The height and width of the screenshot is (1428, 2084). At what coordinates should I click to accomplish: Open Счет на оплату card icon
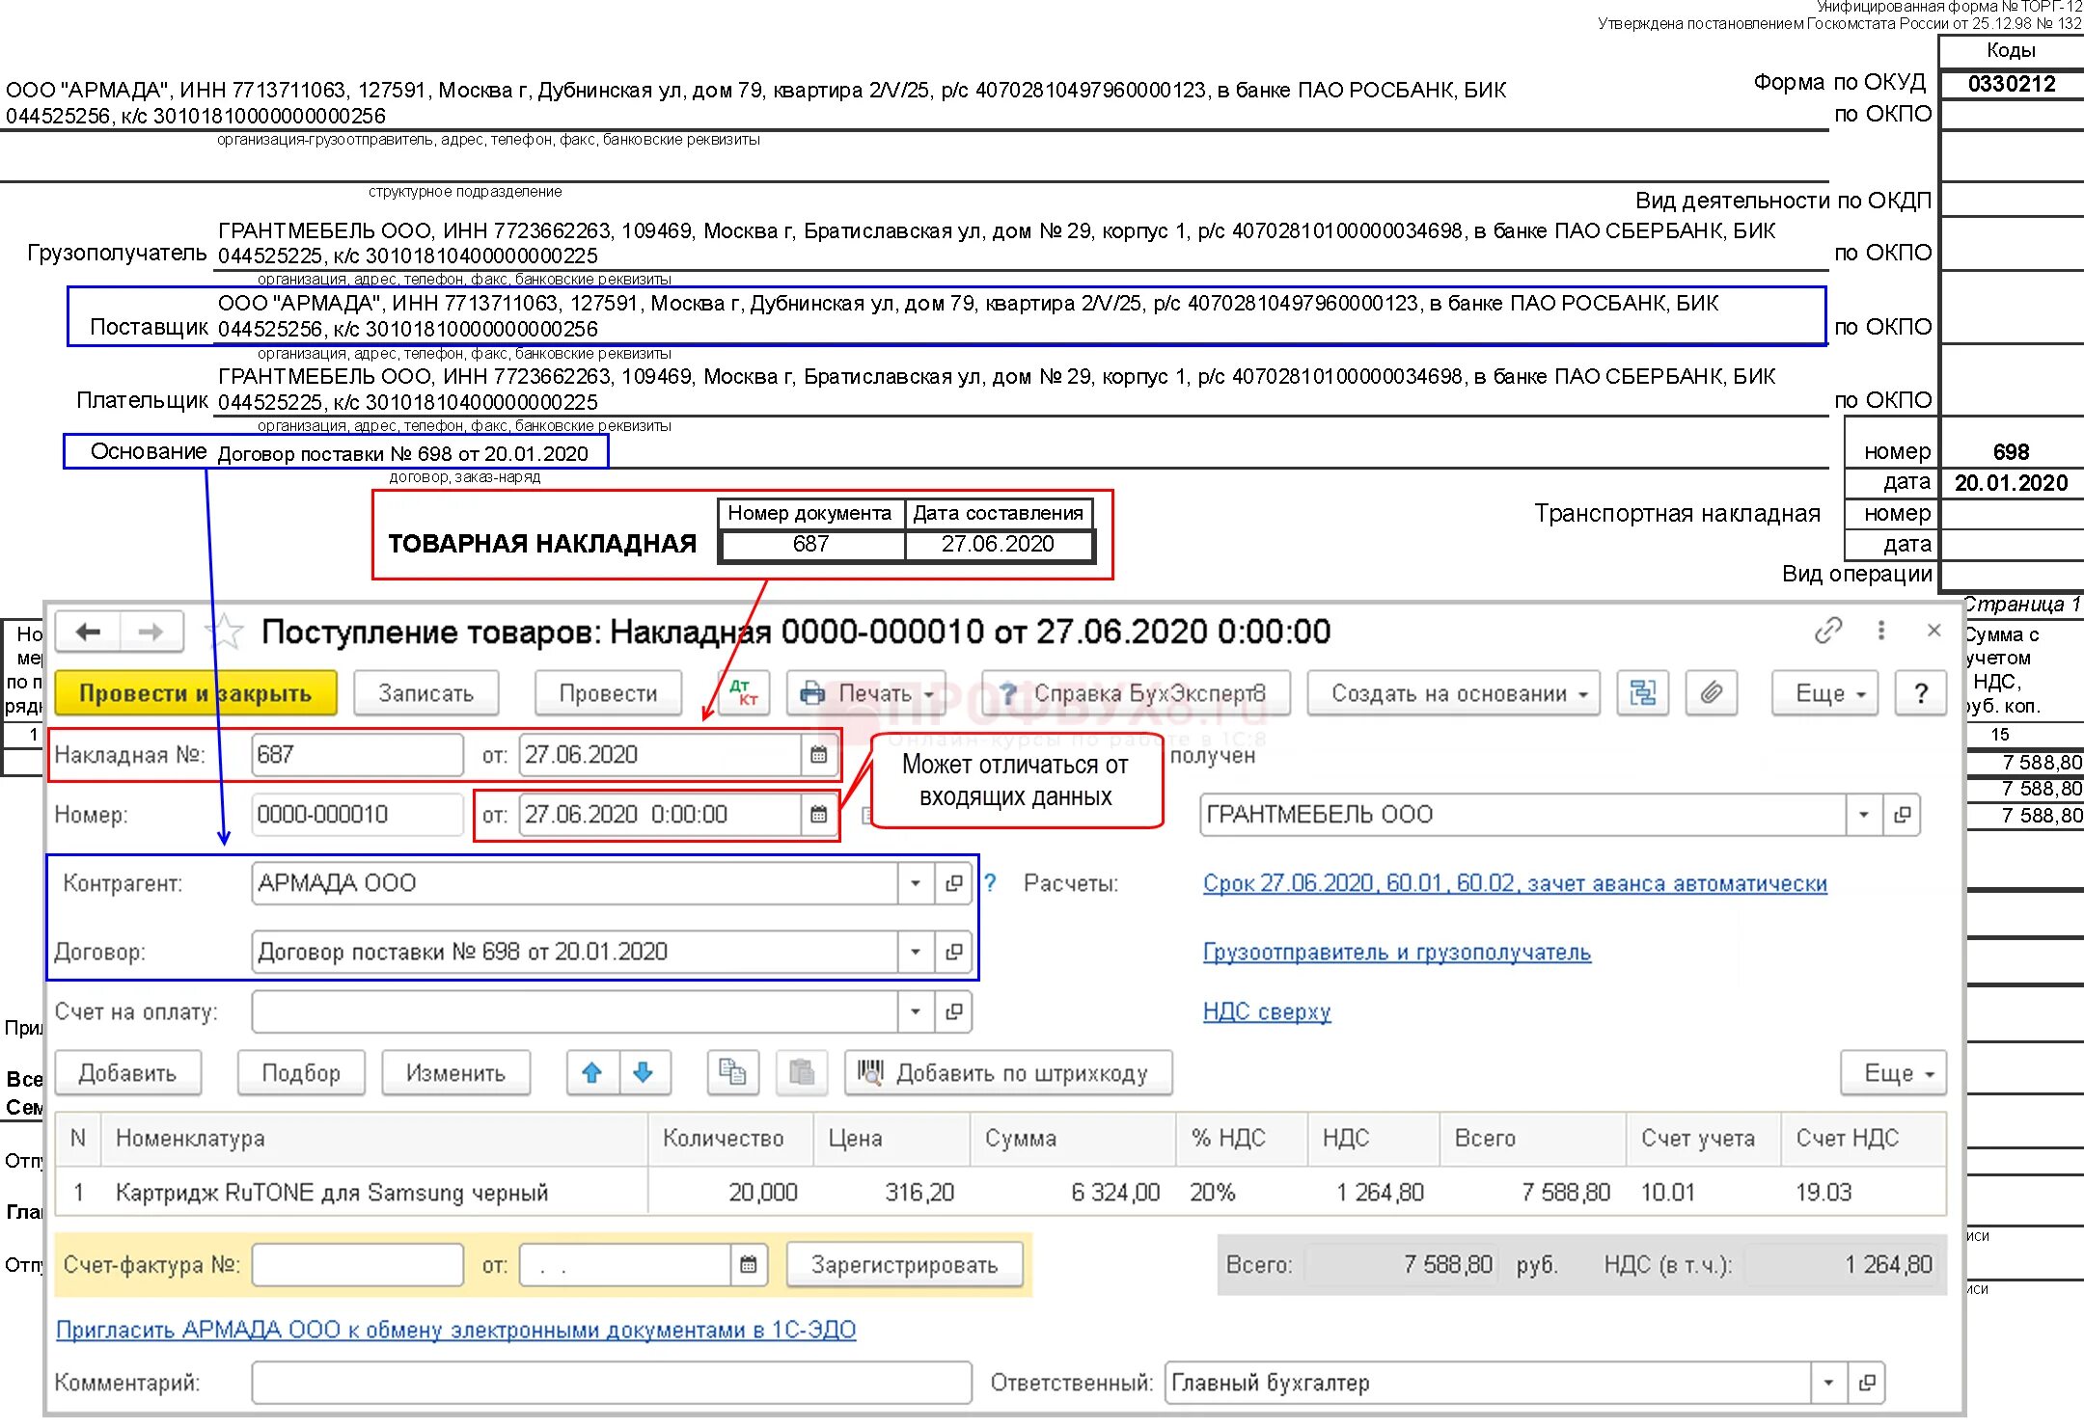pyautogui.click(x=953, y=1012)
